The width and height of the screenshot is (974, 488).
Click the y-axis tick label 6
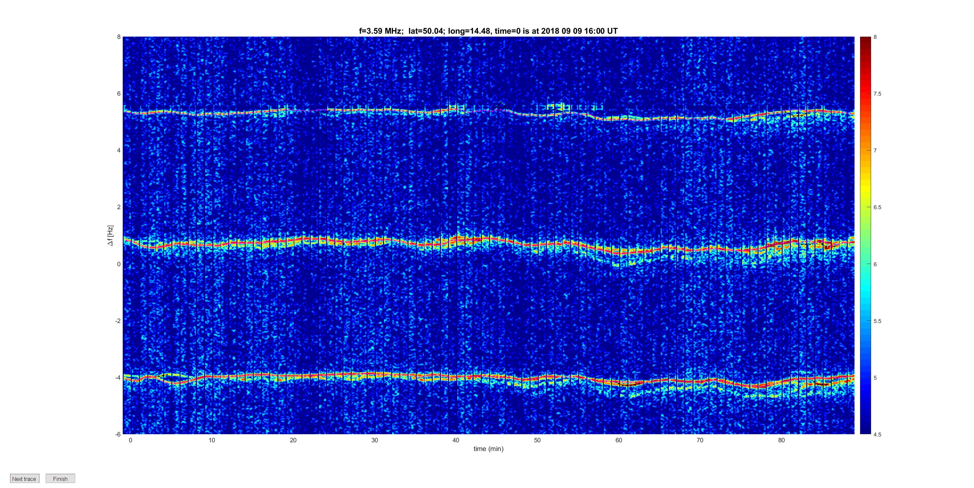(x=119, y=94)
